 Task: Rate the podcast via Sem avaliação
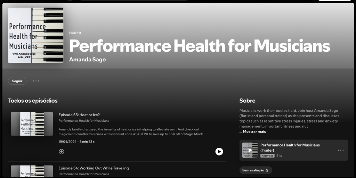pyautogui.click(x=256, y=170)
